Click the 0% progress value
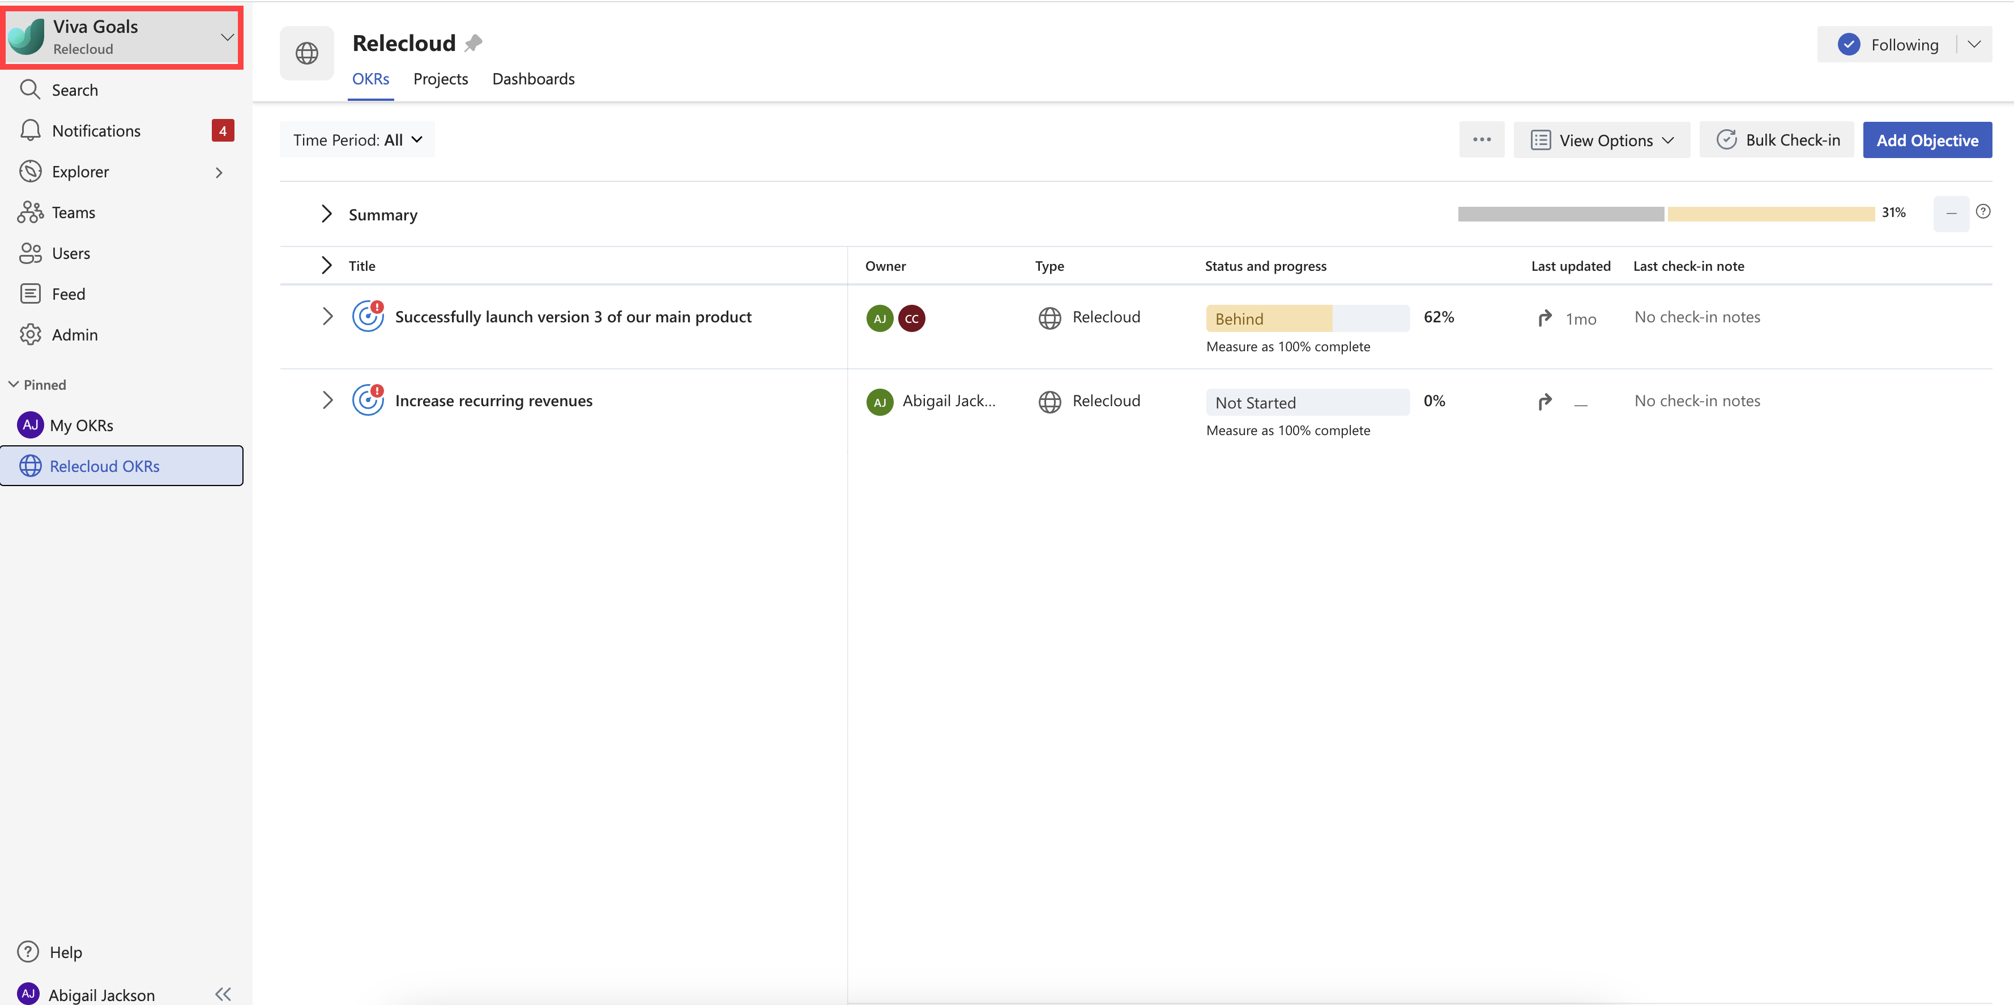2014x1005 pixels. point(1434,401)
